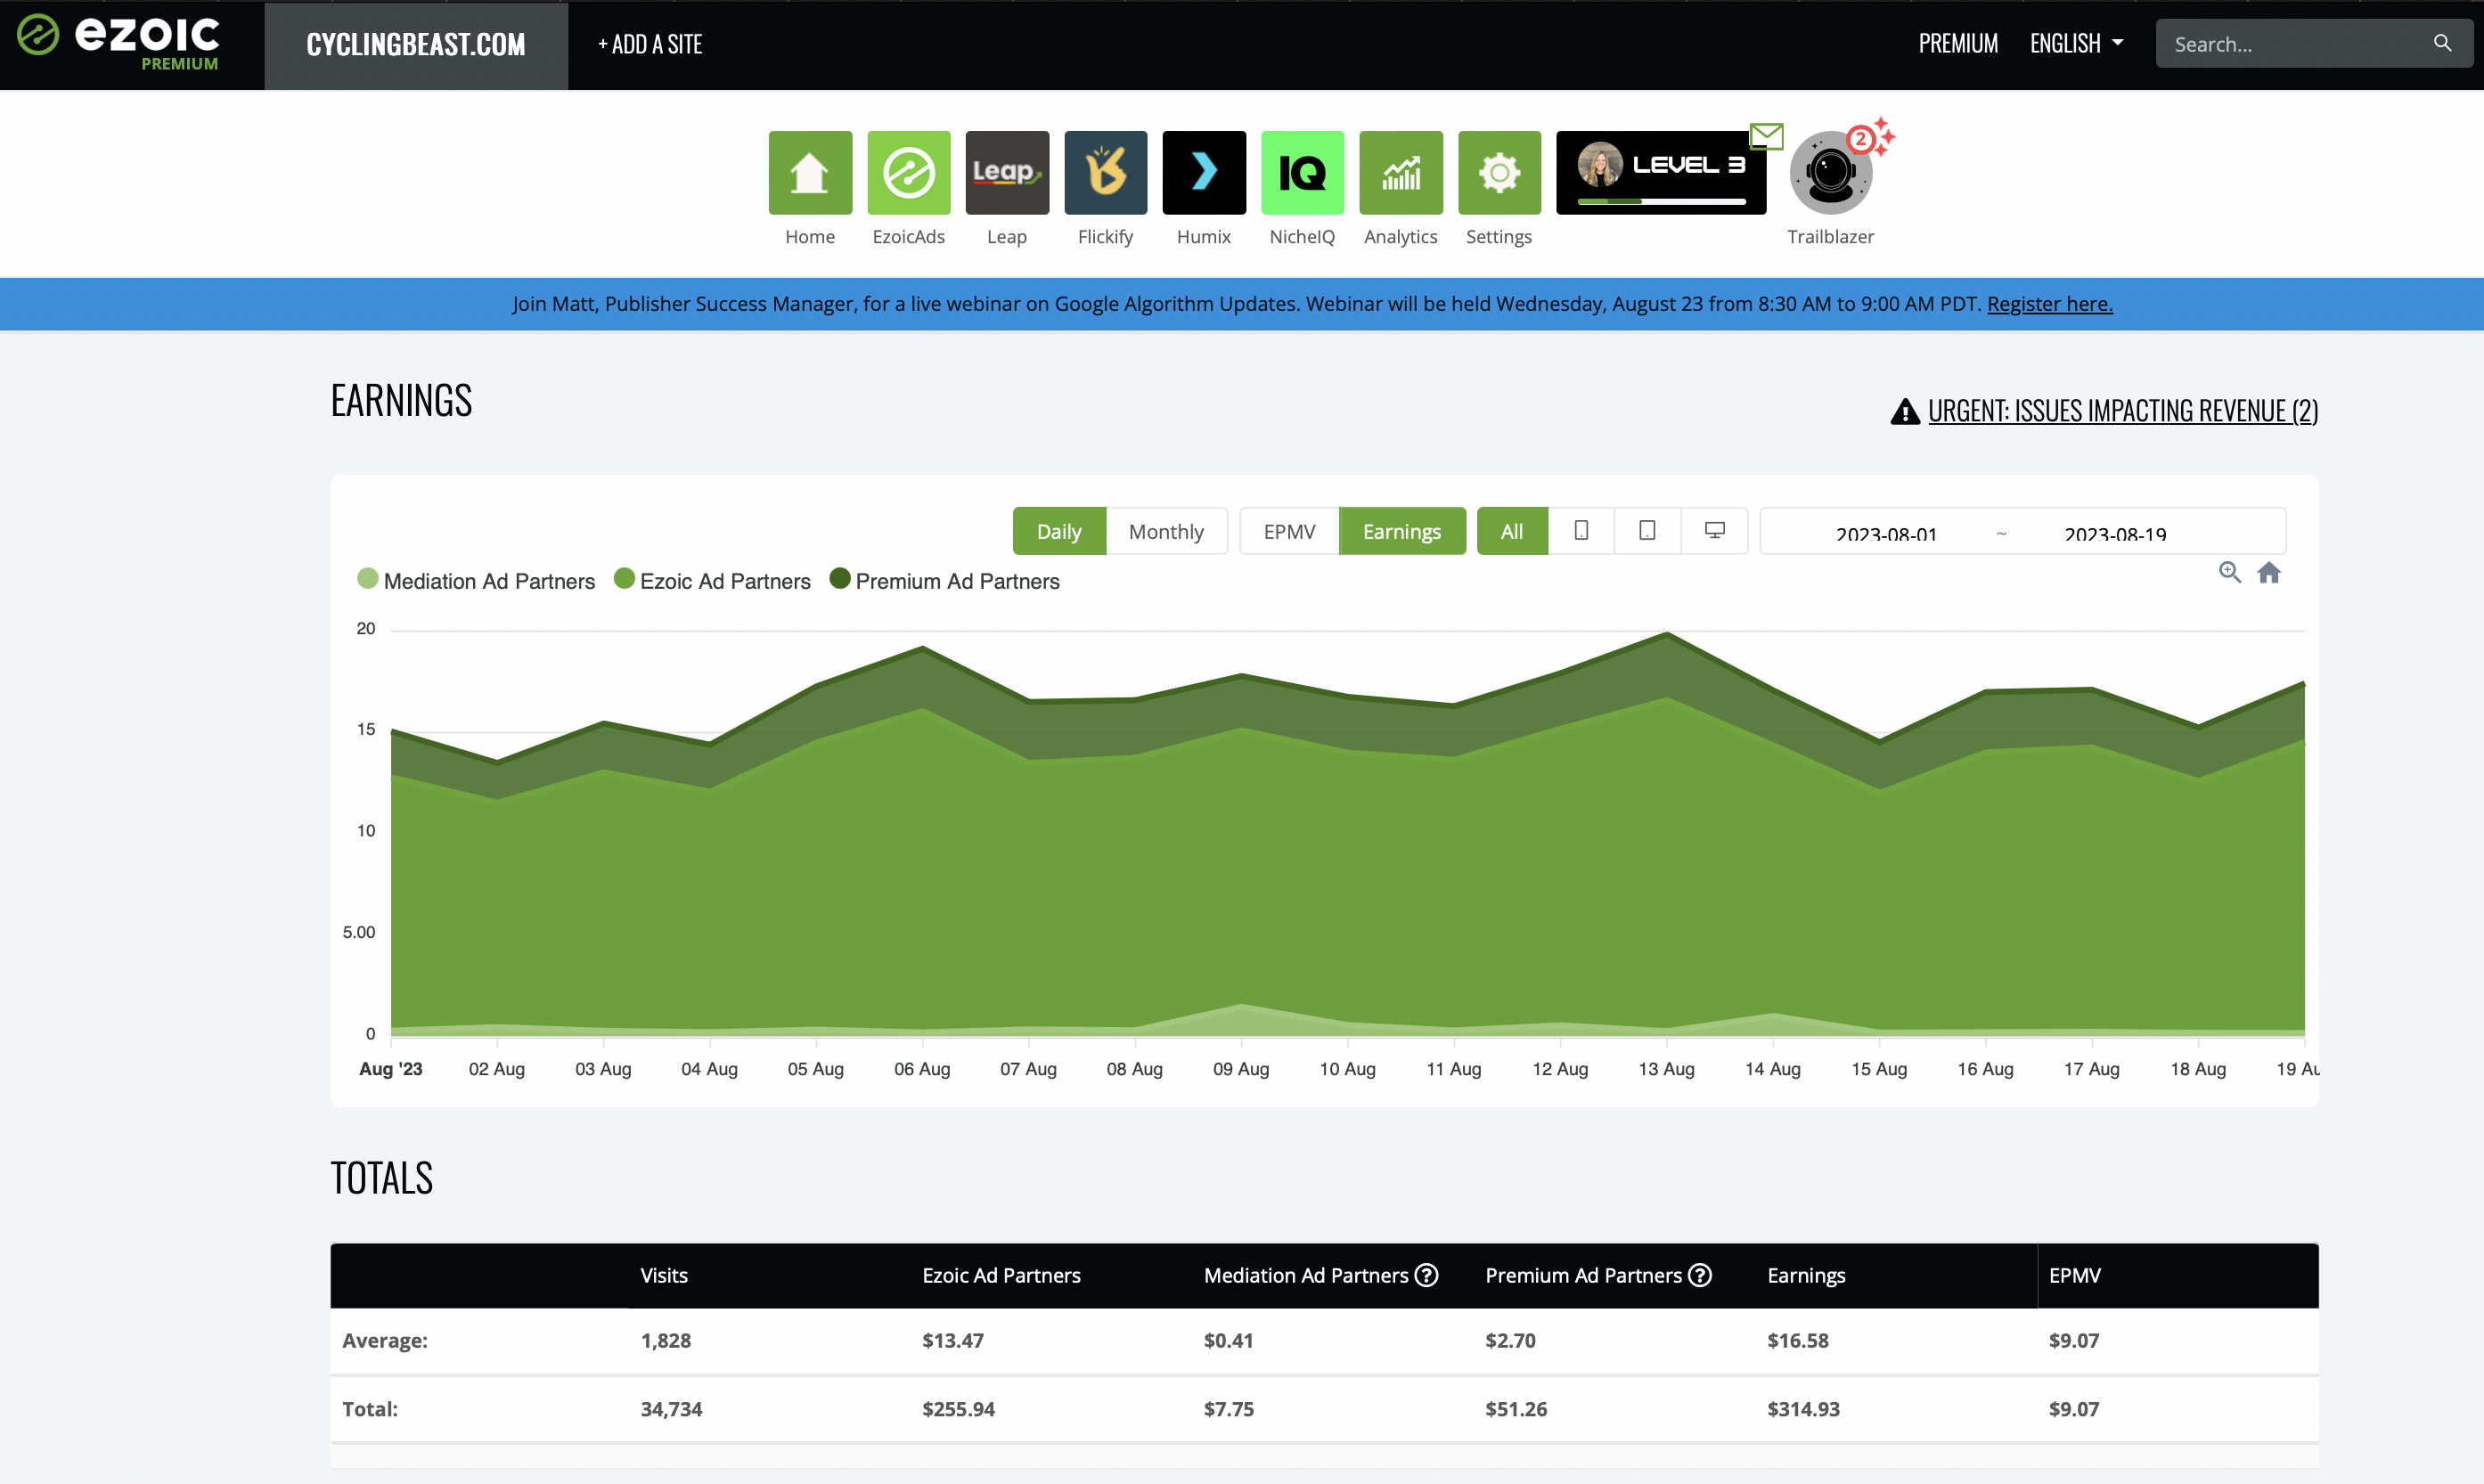Toggle Mediation Ad Partners legend series
Image resolution: width=2484 pixels, height=1484 pixels.
[476, 580]
